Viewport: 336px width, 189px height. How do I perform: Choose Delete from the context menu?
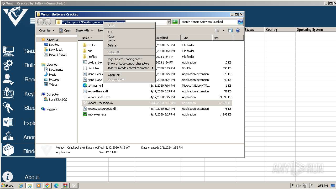(112, 45)
